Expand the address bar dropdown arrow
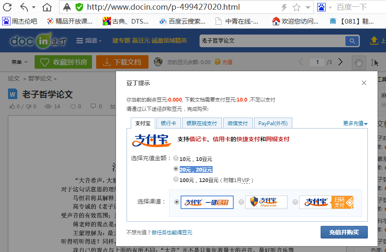Viewport: 386px width, 252px height. (x=308, y=8)
